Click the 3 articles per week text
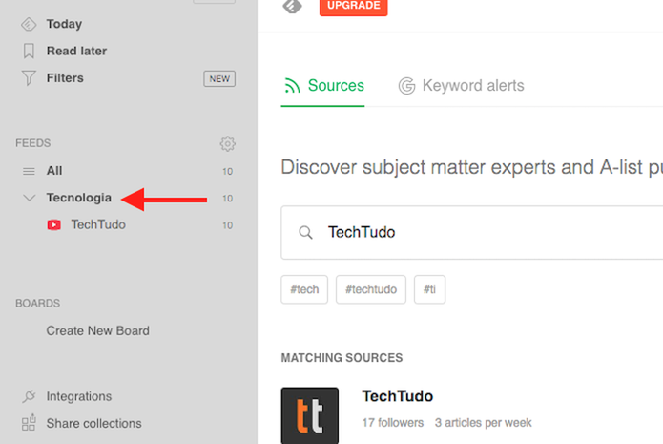 (x=484, y=423)
